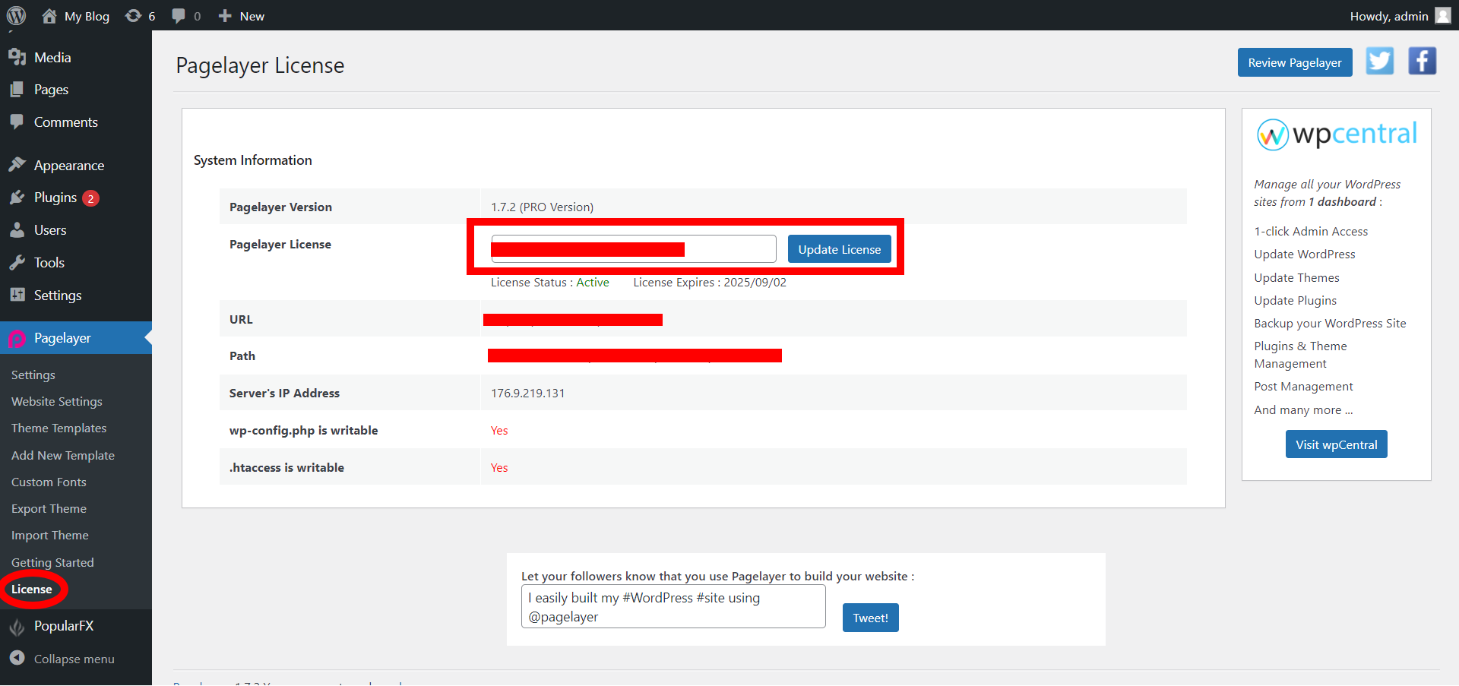Click the Yes value for .htaccess writable

(499, 468)
